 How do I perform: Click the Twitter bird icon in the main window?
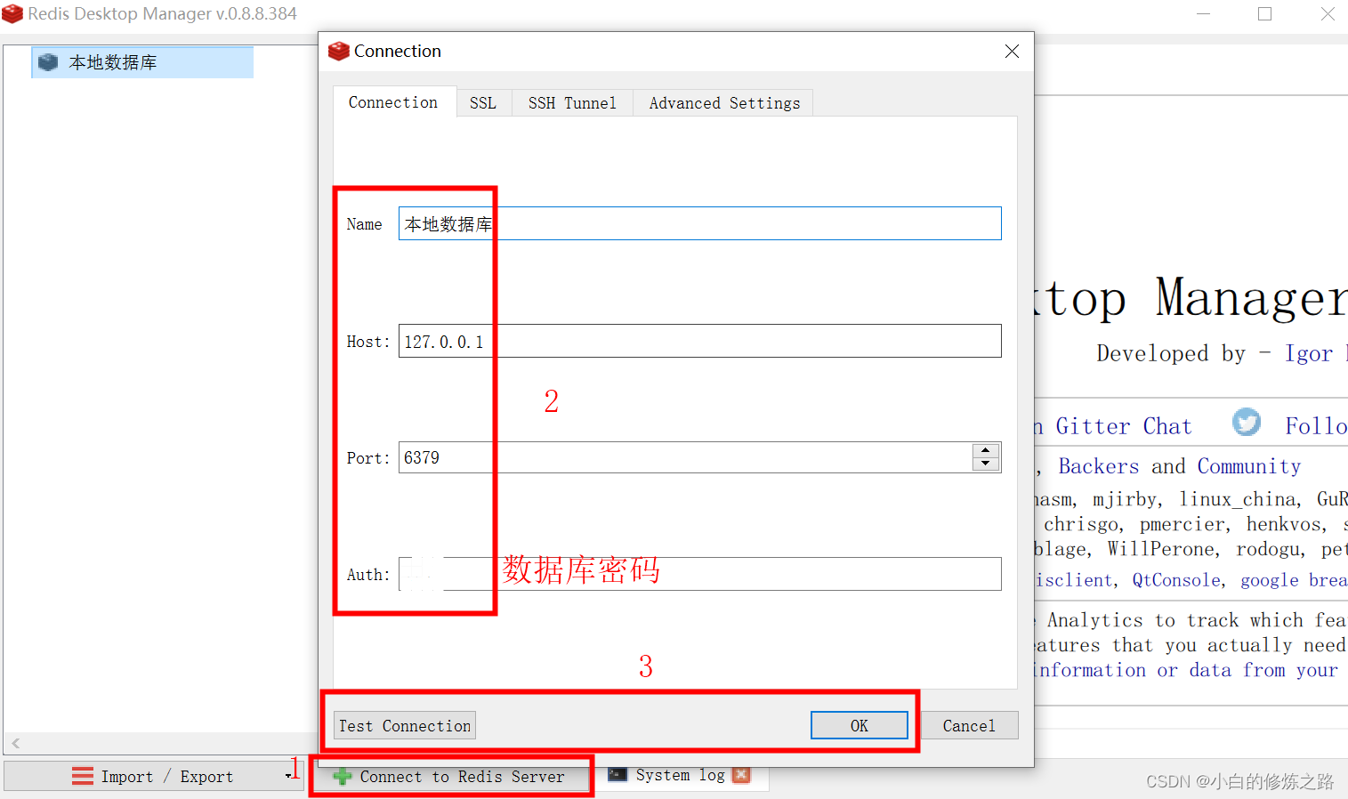(x=1247, y=422)
